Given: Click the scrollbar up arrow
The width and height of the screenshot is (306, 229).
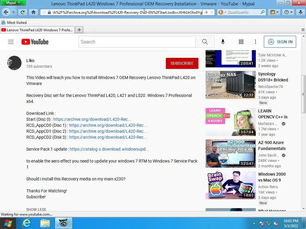Looking at the screenshot, I should 304,36.
